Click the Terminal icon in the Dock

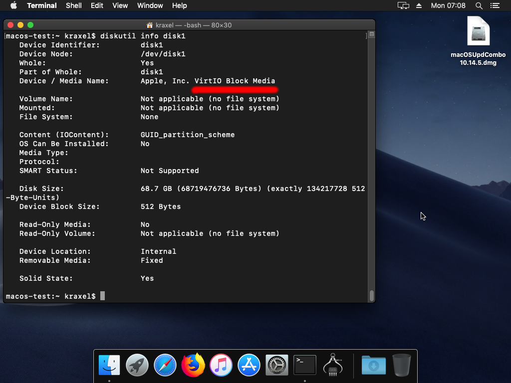[x=305, y=365]
